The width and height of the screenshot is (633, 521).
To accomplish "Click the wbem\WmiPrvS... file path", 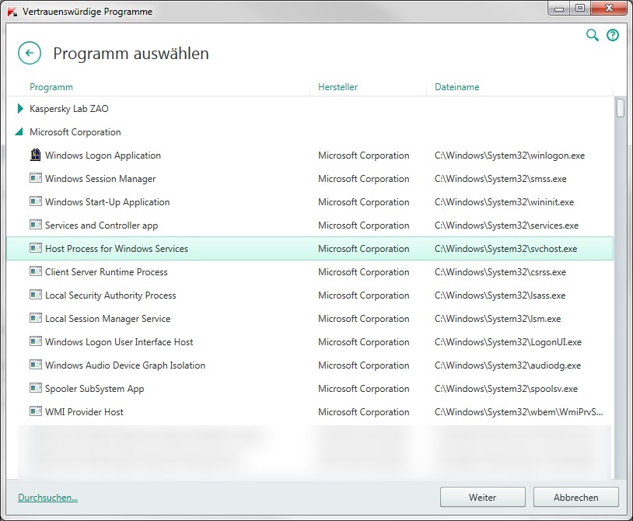I will [519, 412].
